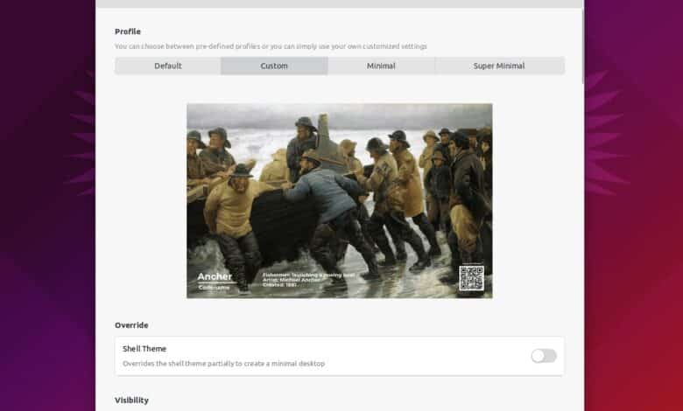The height and width of the screenshot is (411, 683).
Task: Click text 'Overrides the shell theme partially'
Action: 179,364
